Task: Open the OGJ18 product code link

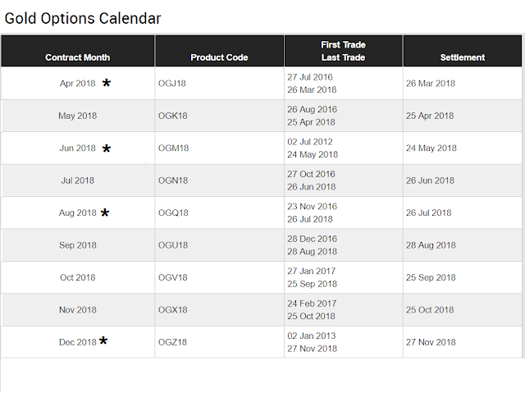Action: [x=173, y=84]
